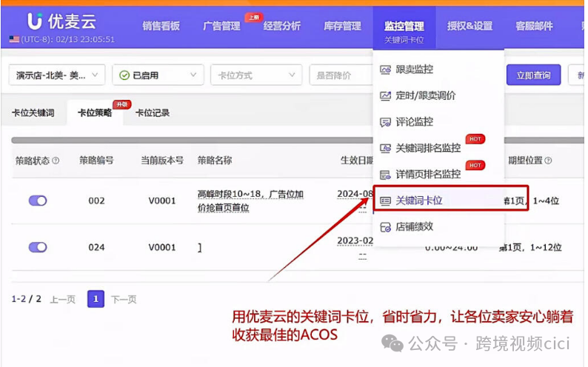Click the 下一页 pagination link

pos(124,299)
